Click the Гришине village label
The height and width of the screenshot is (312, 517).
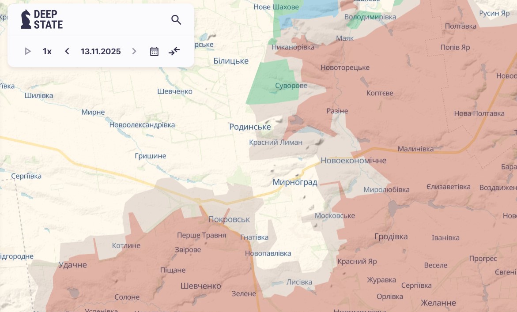150,156
